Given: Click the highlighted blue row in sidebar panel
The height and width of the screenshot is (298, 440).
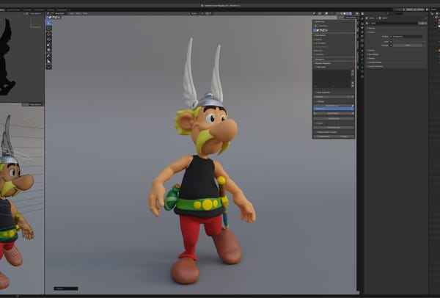Looking at the screenshot, I should pyautogui.click(x=334, y=109).
